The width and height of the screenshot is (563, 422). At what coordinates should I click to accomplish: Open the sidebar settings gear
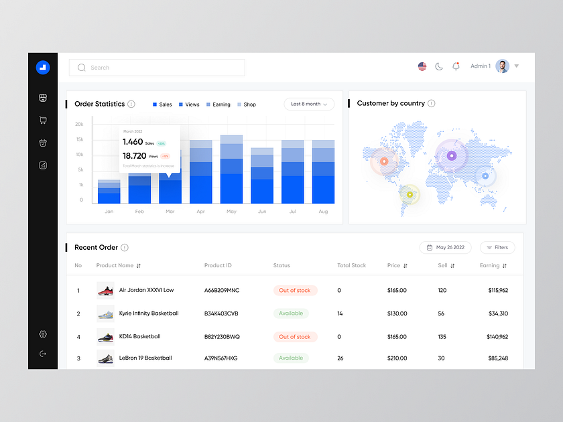point(42,334)
